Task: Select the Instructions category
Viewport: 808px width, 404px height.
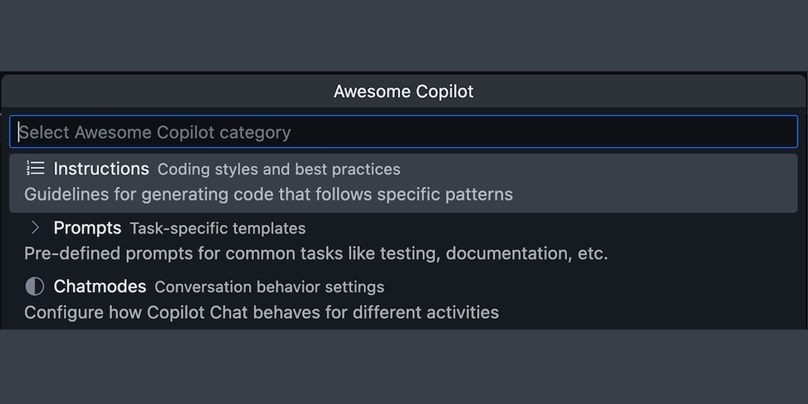Action: pyautogui.click(x=101, y=169)
